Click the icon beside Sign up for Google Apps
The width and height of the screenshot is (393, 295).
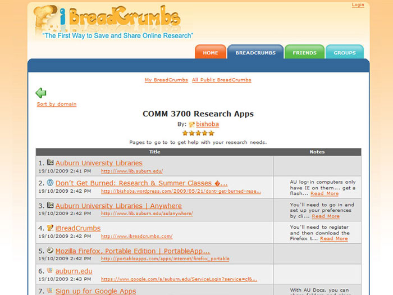click(50, 291)
